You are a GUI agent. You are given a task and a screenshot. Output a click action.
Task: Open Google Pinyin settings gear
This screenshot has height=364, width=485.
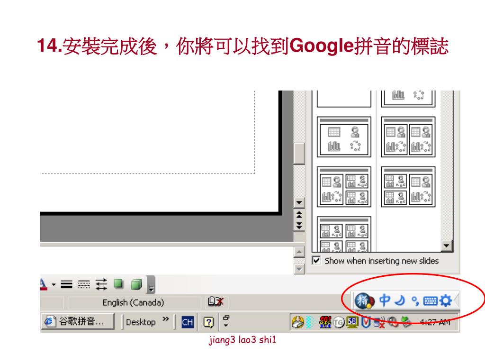[x=445, y=300]
